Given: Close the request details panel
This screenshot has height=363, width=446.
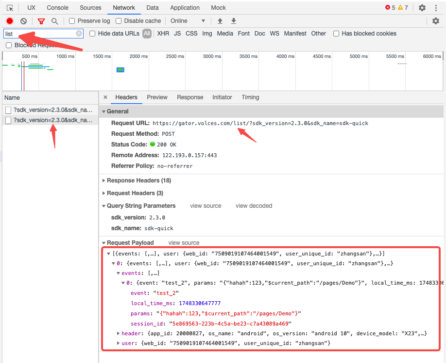Looking at the screenshot, I should [x=105, y=97].
